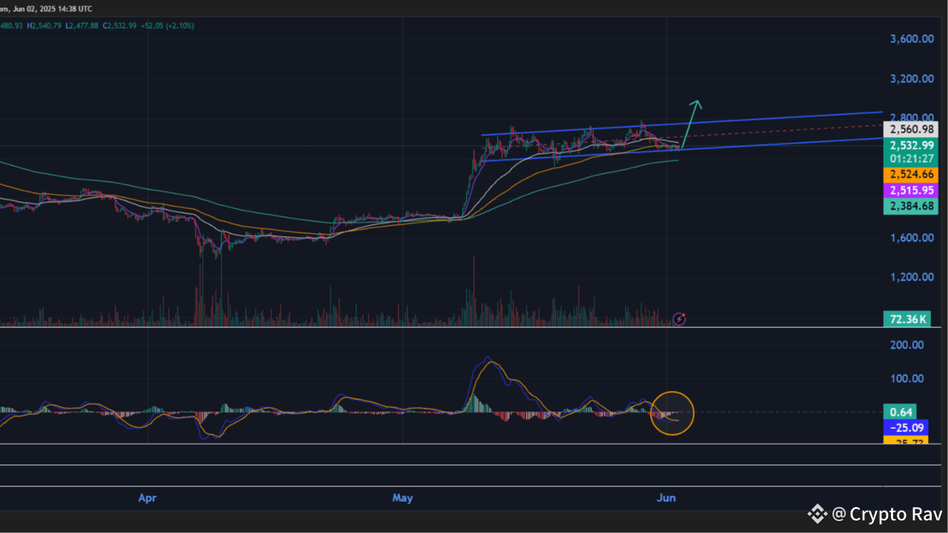
Task: Select May on the time axis
Action: 403,498
